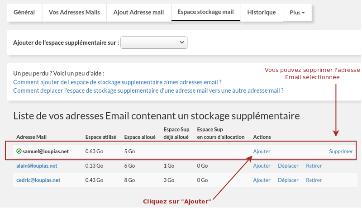
Task: Click Retirer for cedric@loupias.net
Action: pyautogui.click(x=314, y=180)
